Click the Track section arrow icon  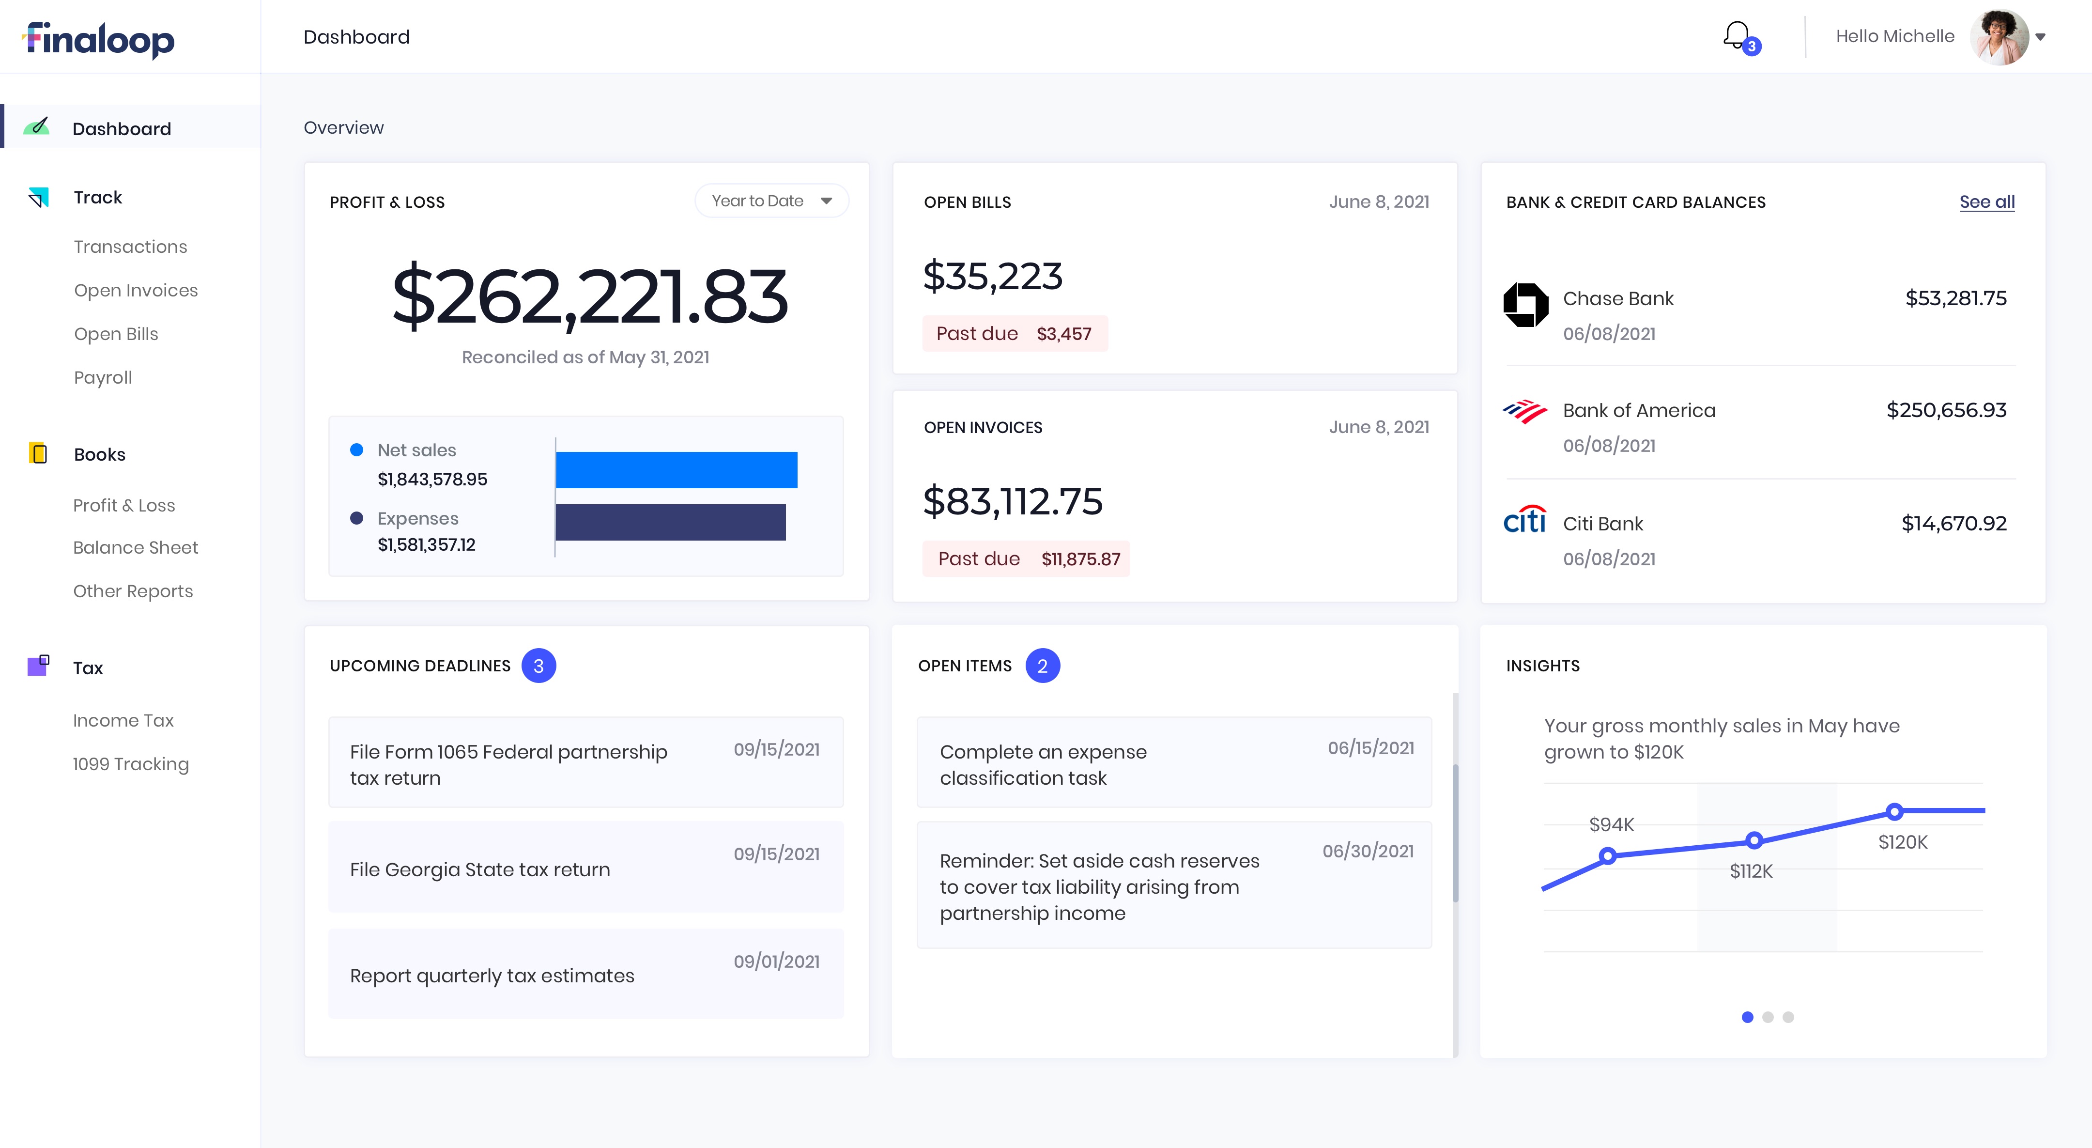pos(38,198)
